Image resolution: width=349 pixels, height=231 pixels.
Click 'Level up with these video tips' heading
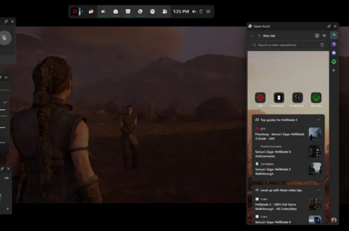click(281, 190)
